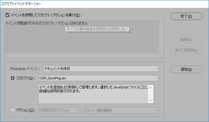Click the Photoshop イベント label
Screen dimensions: 209x122
[x=25, y=69]
